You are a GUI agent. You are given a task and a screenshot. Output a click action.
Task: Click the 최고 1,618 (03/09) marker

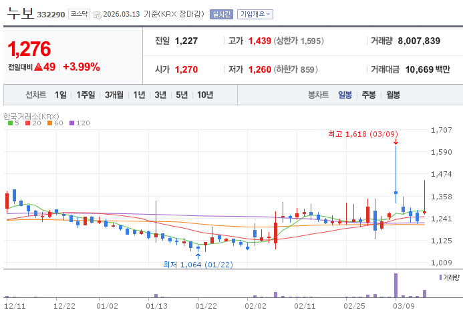tap(363, 134)
